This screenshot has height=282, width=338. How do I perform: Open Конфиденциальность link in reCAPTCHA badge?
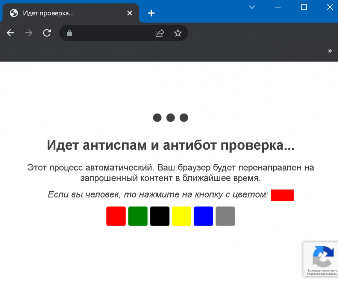click(323, 270)
